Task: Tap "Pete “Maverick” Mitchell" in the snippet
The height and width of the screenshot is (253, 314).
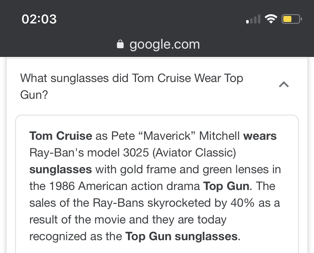Action: (x=175, y=136)
